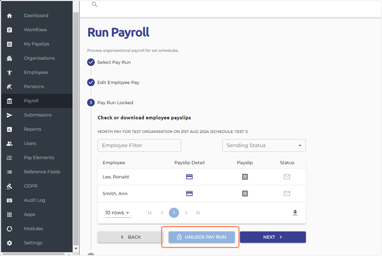This screenshot has height=256, width=382.
Task: Click the Employee column header
Action: pos(114,163)
